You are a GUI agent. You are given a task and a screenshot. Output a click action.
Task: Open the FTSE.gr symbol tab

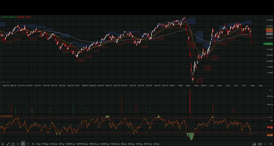pyautogui.click(x=46, y=144)
